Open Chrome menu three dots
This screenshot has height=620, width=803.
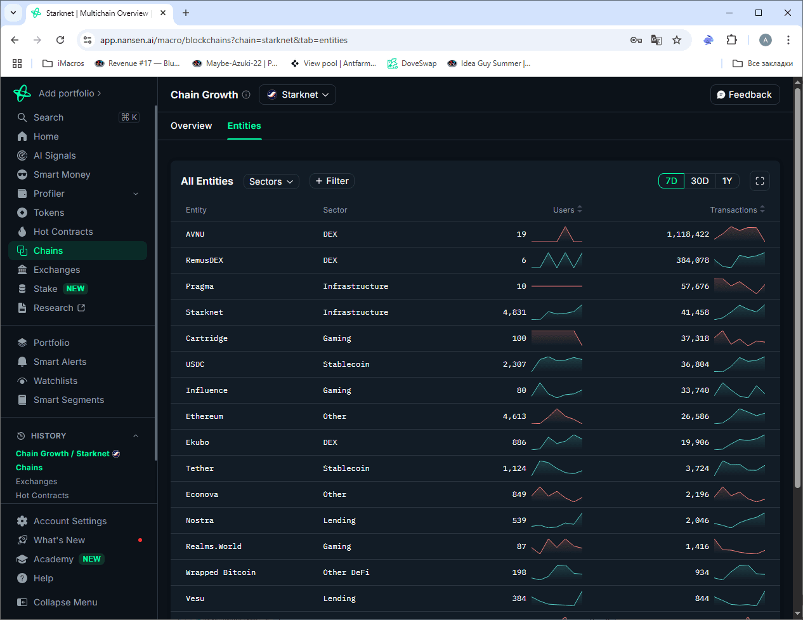point(788,40)
